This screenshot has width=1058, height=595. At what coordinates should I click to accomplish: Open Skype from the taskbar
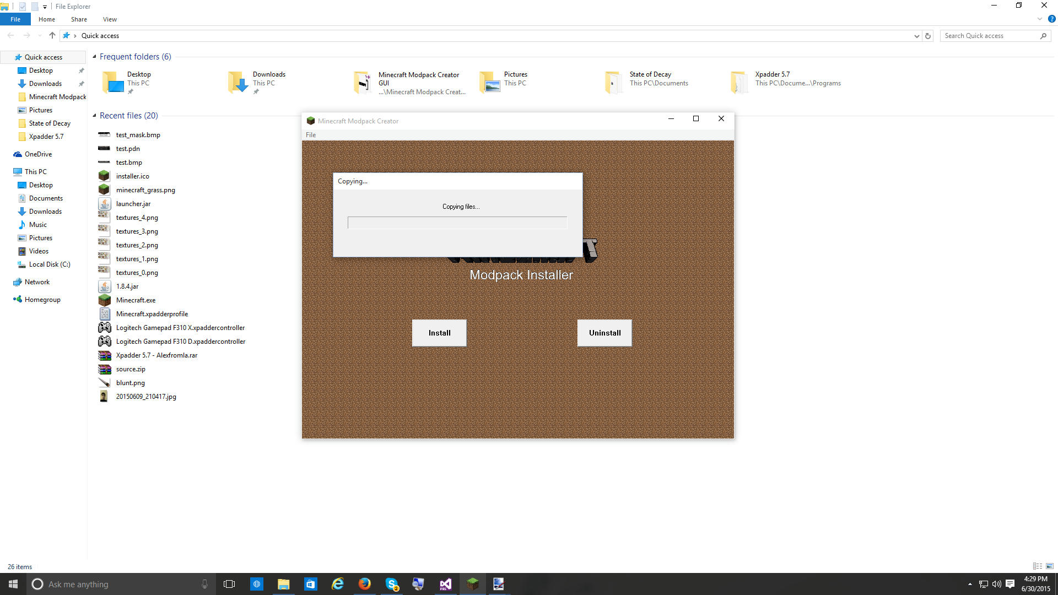coord(391,584)
